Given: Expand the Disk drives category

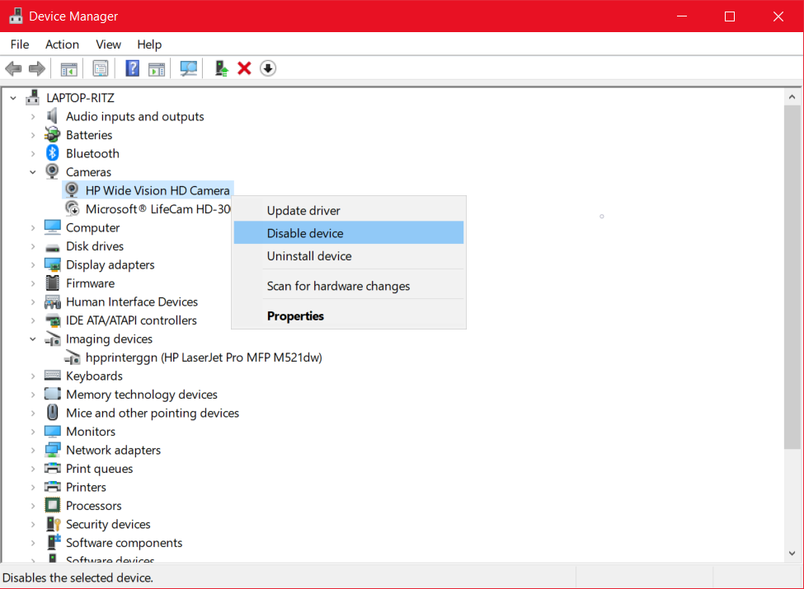Looking at the screenshot, I should (33, 246).
